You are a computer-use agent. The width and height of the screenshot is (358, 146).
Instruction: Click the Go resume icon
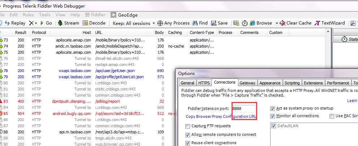point(42,23)
